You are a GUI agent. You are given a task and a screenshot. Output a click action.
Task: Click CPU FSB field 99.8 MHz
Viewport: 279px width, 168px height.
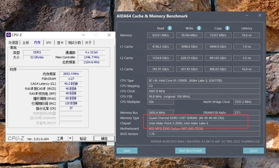pyautogui.click(x=204, y=96)
